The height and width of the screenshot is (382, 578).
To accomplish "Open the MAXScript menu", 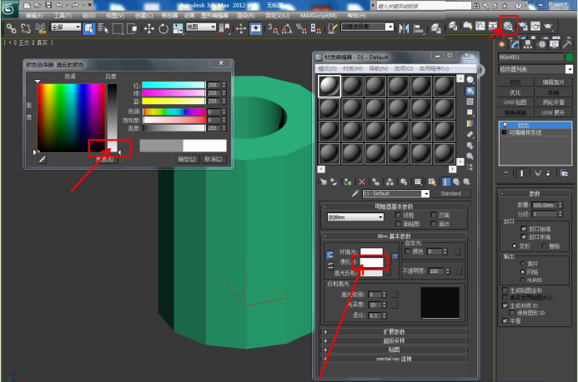I will (x=320, y=16).
